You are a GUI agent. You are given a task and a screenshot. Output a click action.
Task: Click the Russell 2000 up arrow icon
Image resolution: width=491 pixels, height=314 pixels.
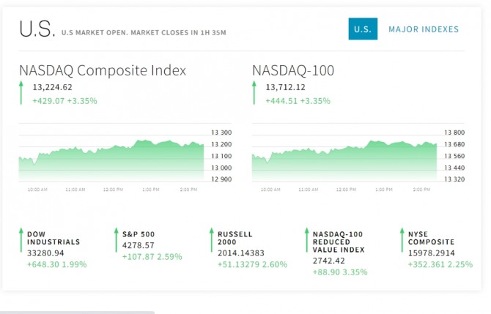tap(211, 240)
